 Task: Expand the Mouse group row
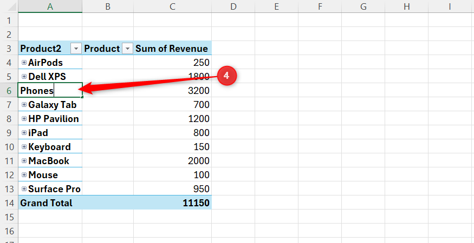click(24, 175)
